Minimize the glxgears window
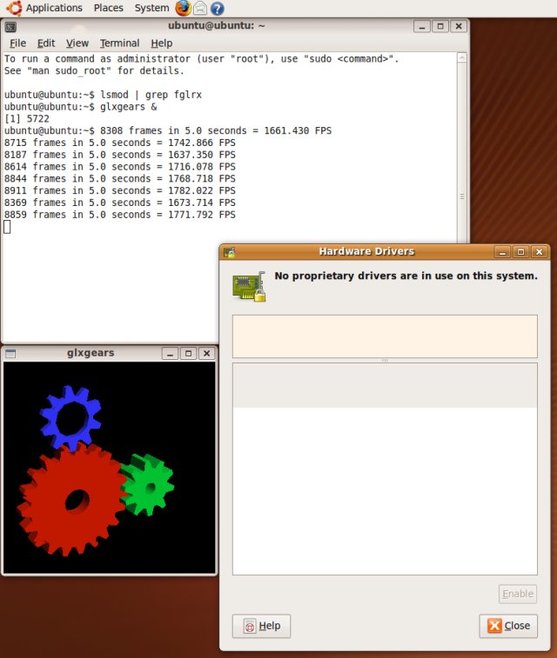 [x=170, y=354]
